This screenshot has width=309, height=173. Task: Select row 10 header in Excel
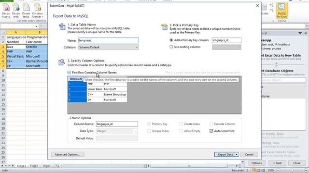(x=3, y=80)
